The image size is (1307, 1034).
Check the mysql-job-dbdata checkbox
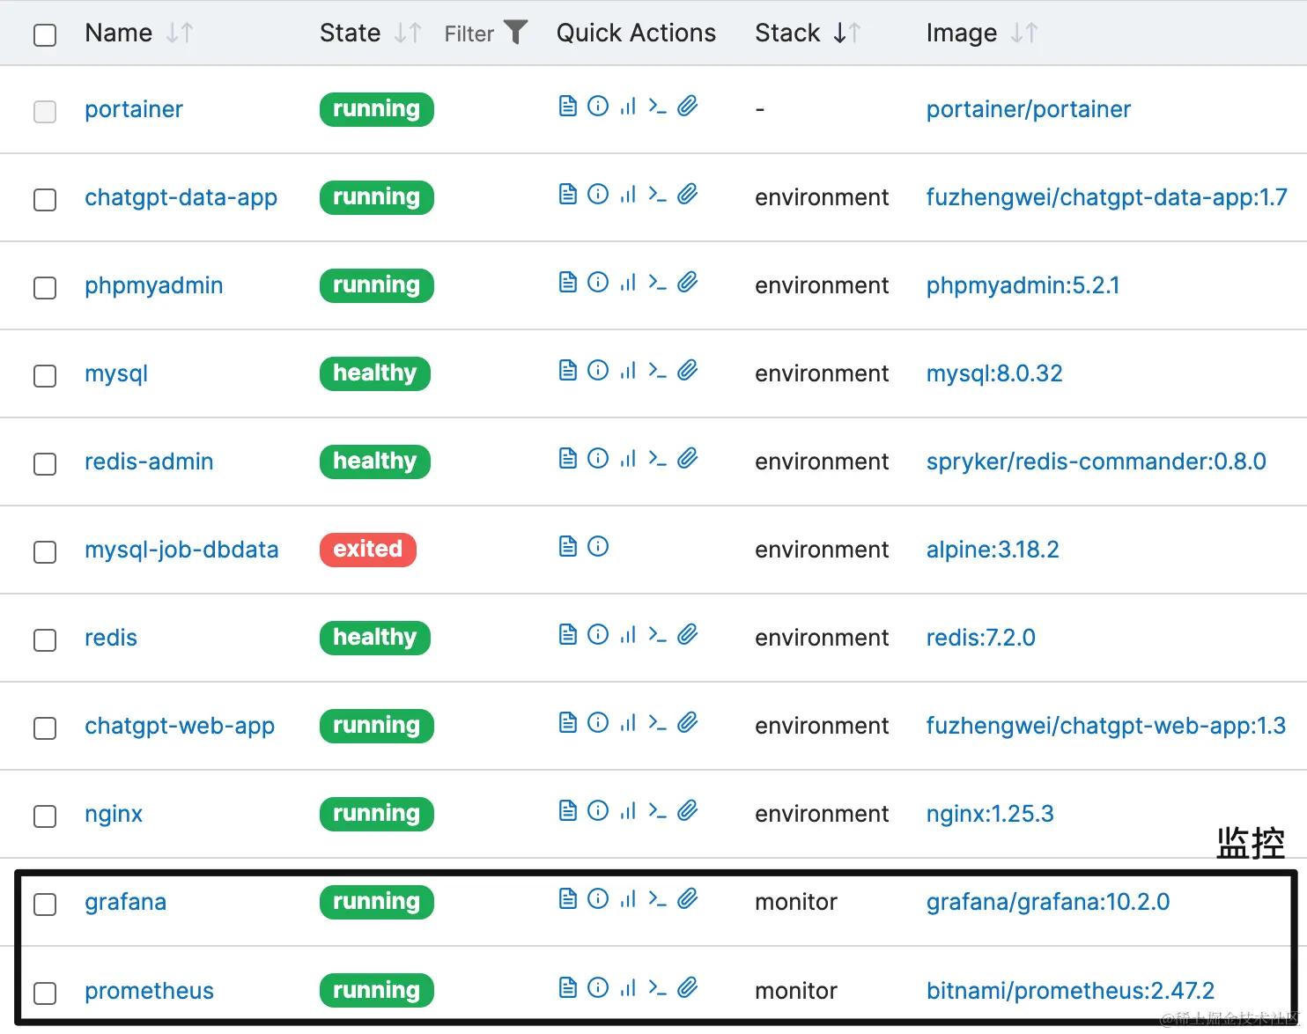tap(45, 552)
